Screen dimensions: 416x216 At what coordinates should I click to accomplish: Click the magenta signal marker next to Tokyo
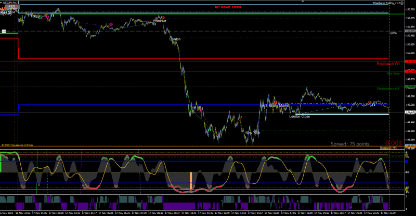coord(47,17)
